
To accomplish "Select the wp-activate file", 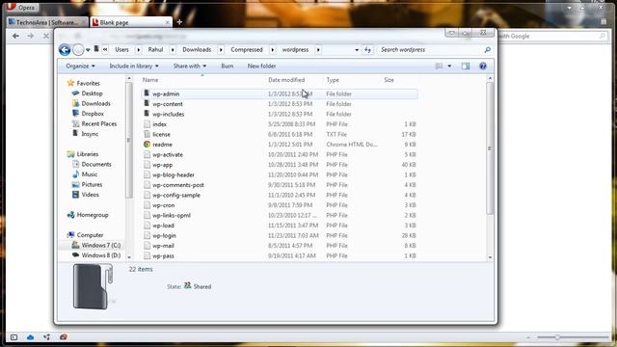I will (168, 154).
